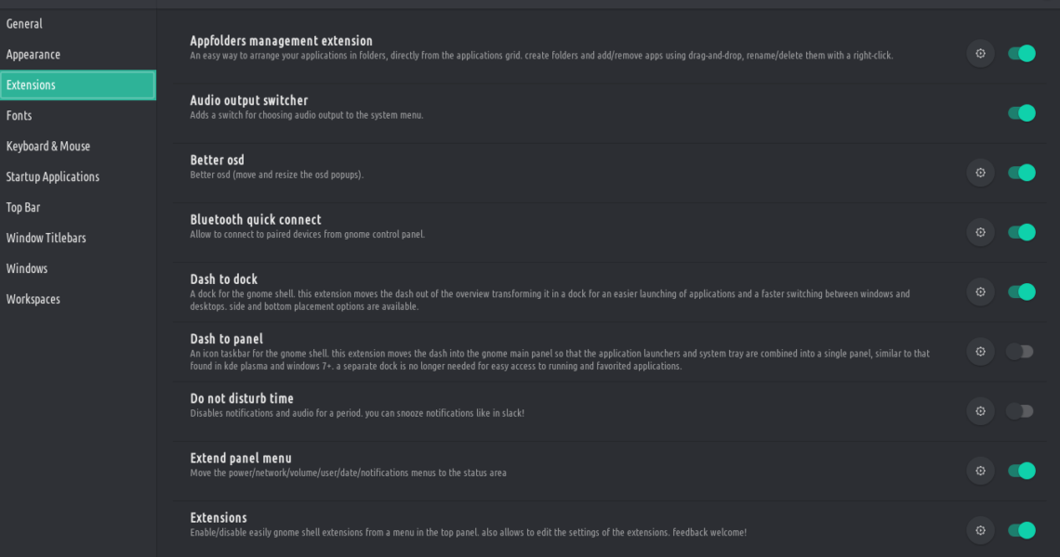Open Extensions extension settings gear

point(980,530)
